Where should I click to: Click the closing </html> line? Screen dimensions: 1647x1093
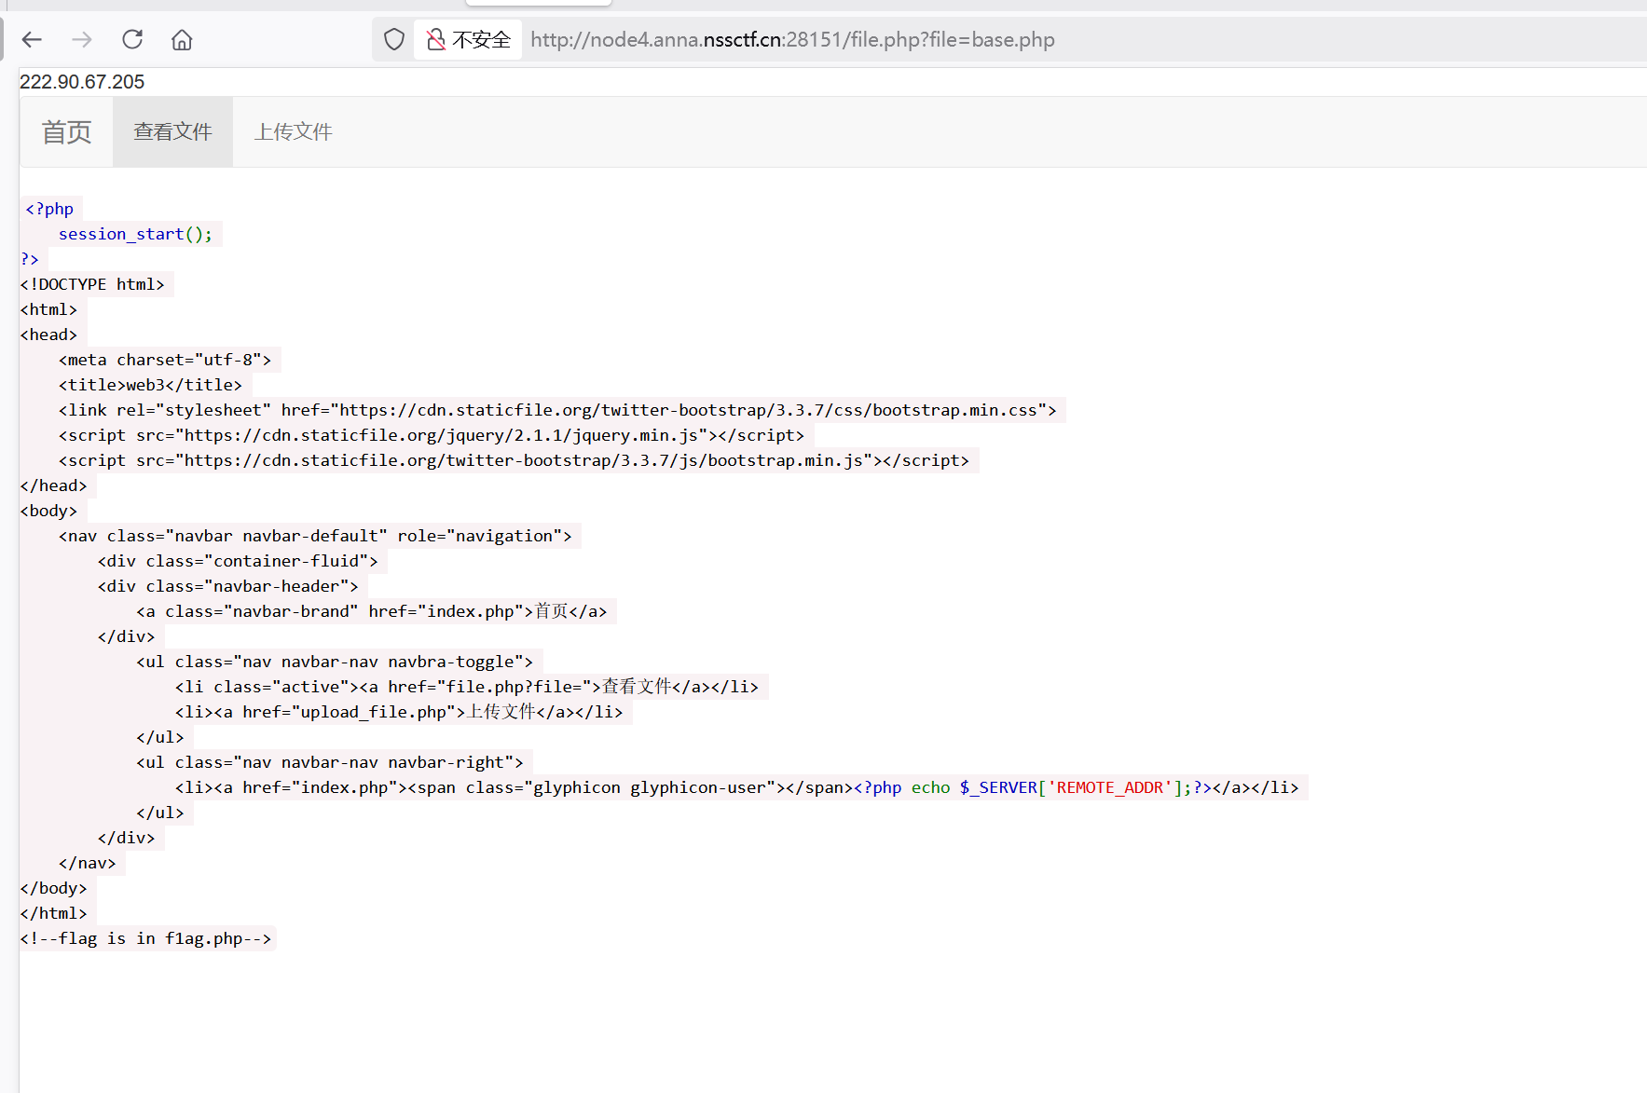click(x=54, y=913)
